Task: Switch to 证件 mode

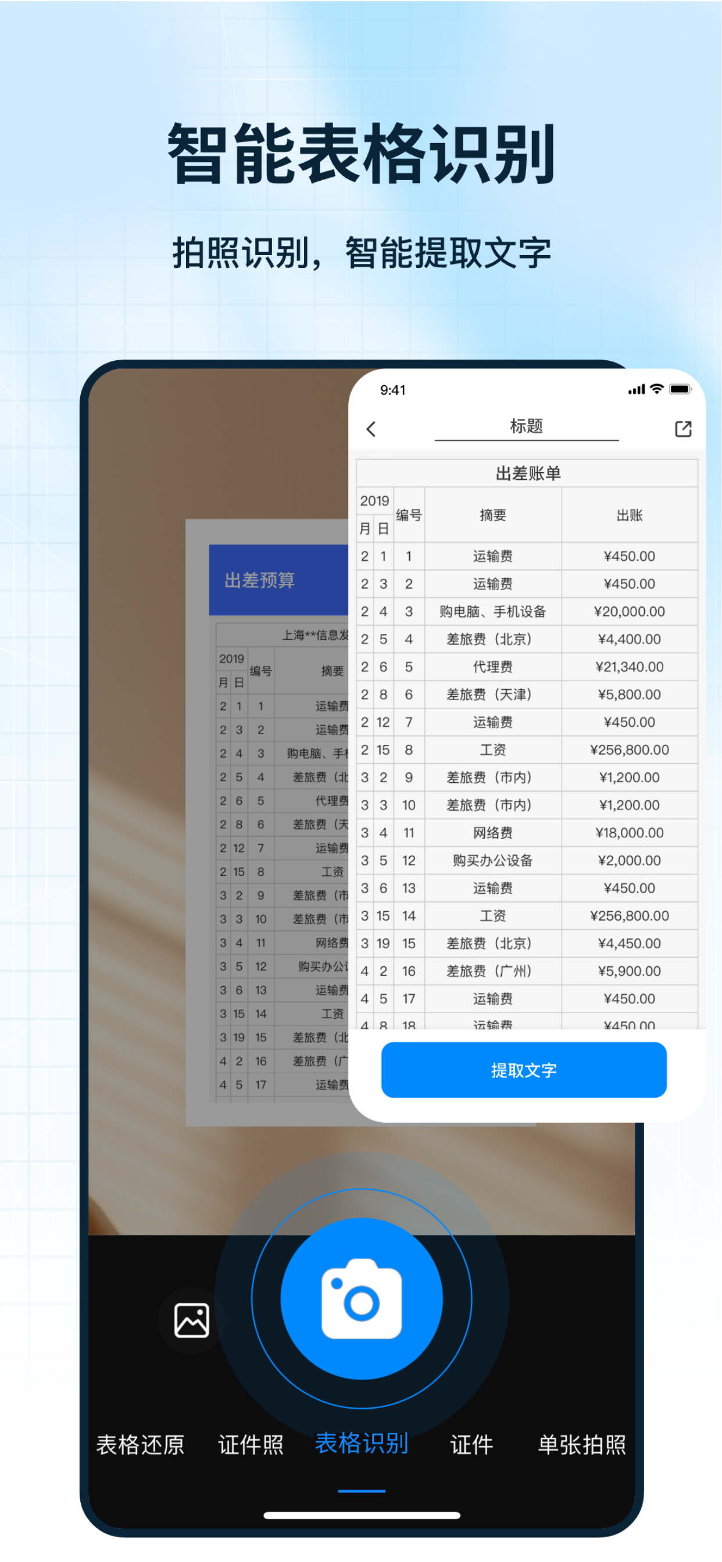Action: (x=471, y=1445)
